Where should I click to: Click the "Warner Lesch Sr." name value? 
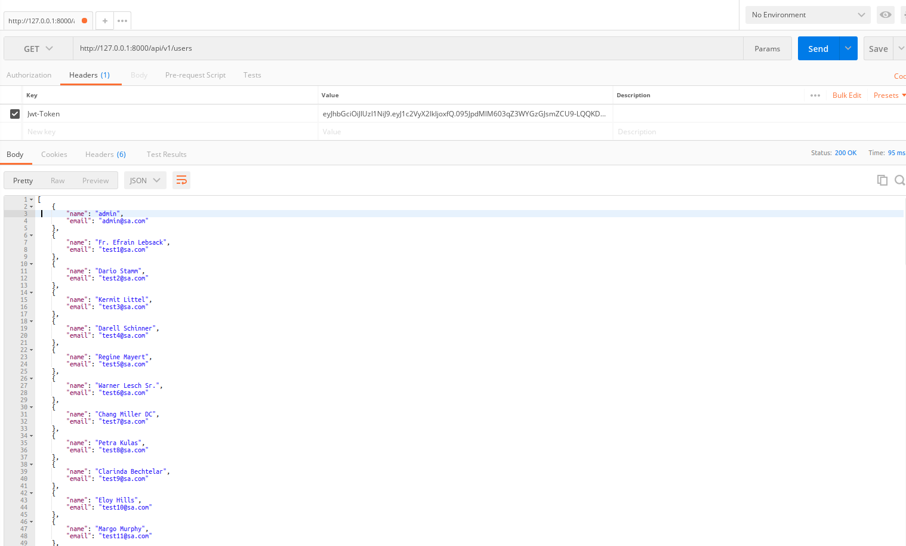(127, 385)
